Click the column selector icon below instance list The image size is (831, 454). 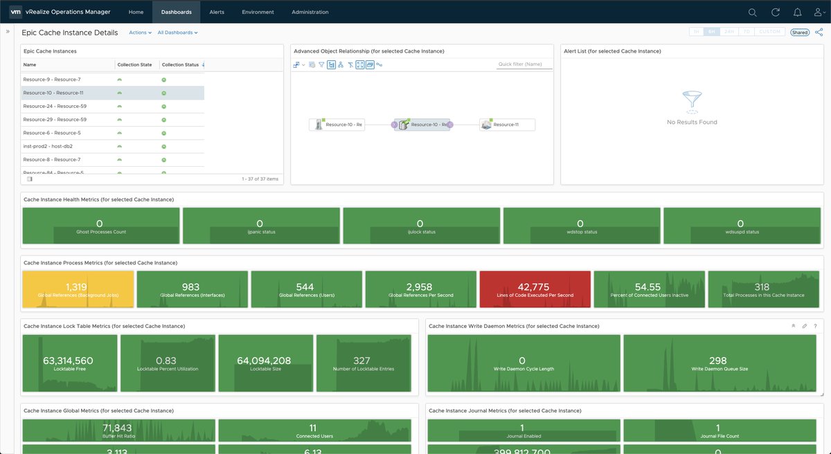[30, 179]
